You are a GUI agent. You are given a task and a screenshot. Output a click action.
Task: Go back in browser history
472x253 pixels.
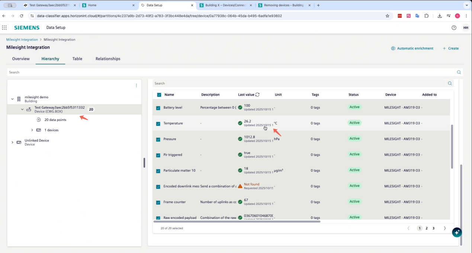pyautogui.click(x=4, y=16)
